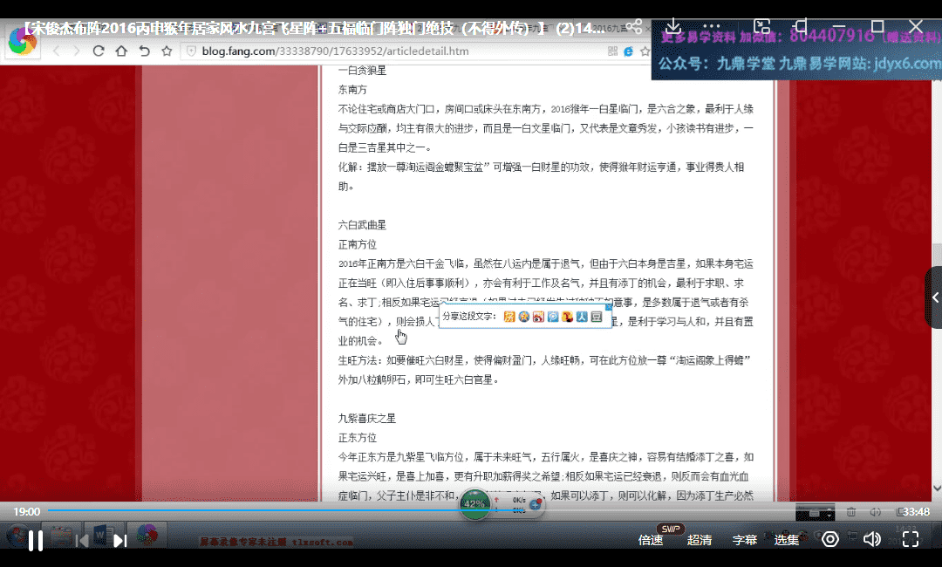This screenshot has width=942, height=567.
Task: Switch to mini-window picture-in-picture mode
Action: (x=761, y=27)
